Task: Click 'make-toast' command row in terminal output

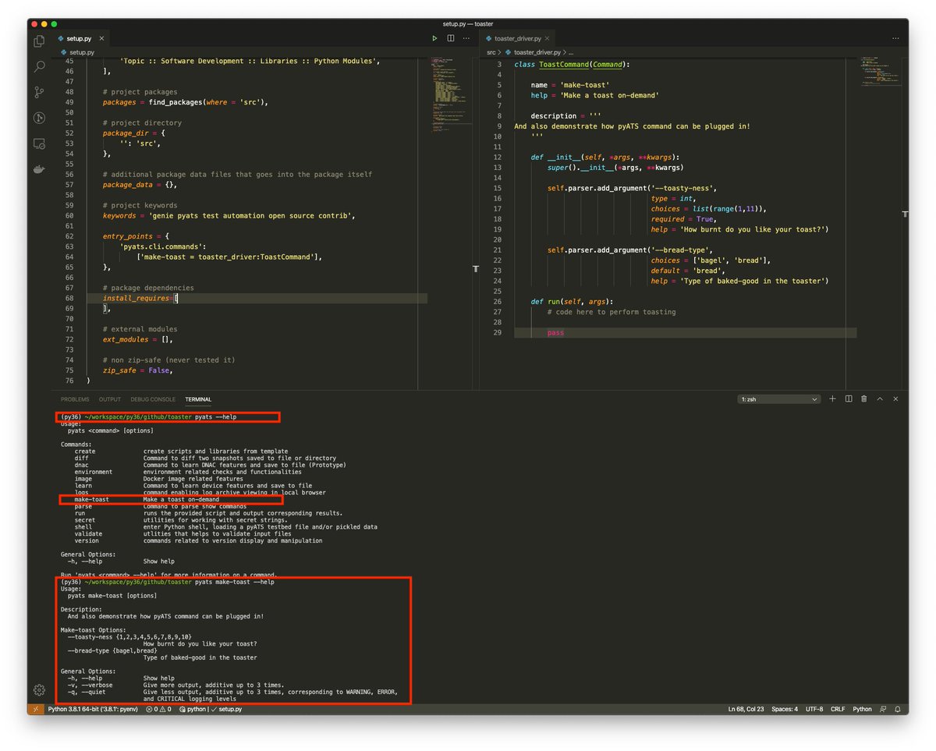Action: (147, 499)
